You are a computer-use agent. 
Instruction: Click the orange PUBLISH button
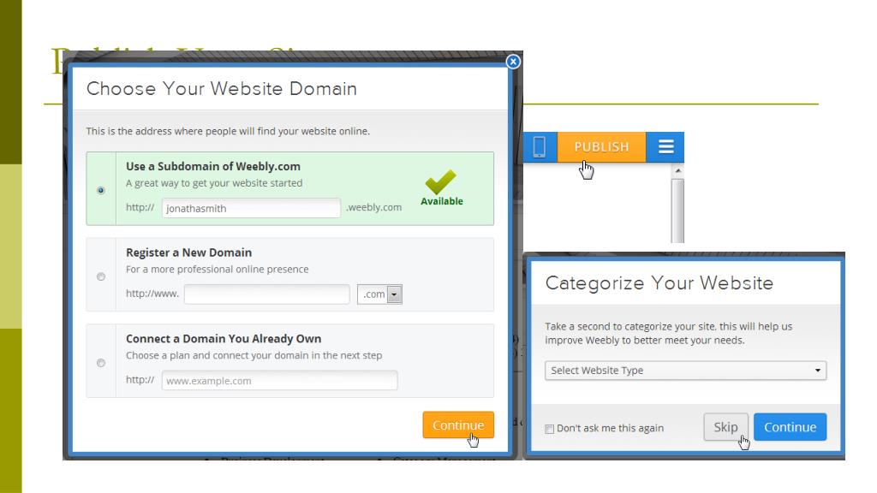coord(601,147)
